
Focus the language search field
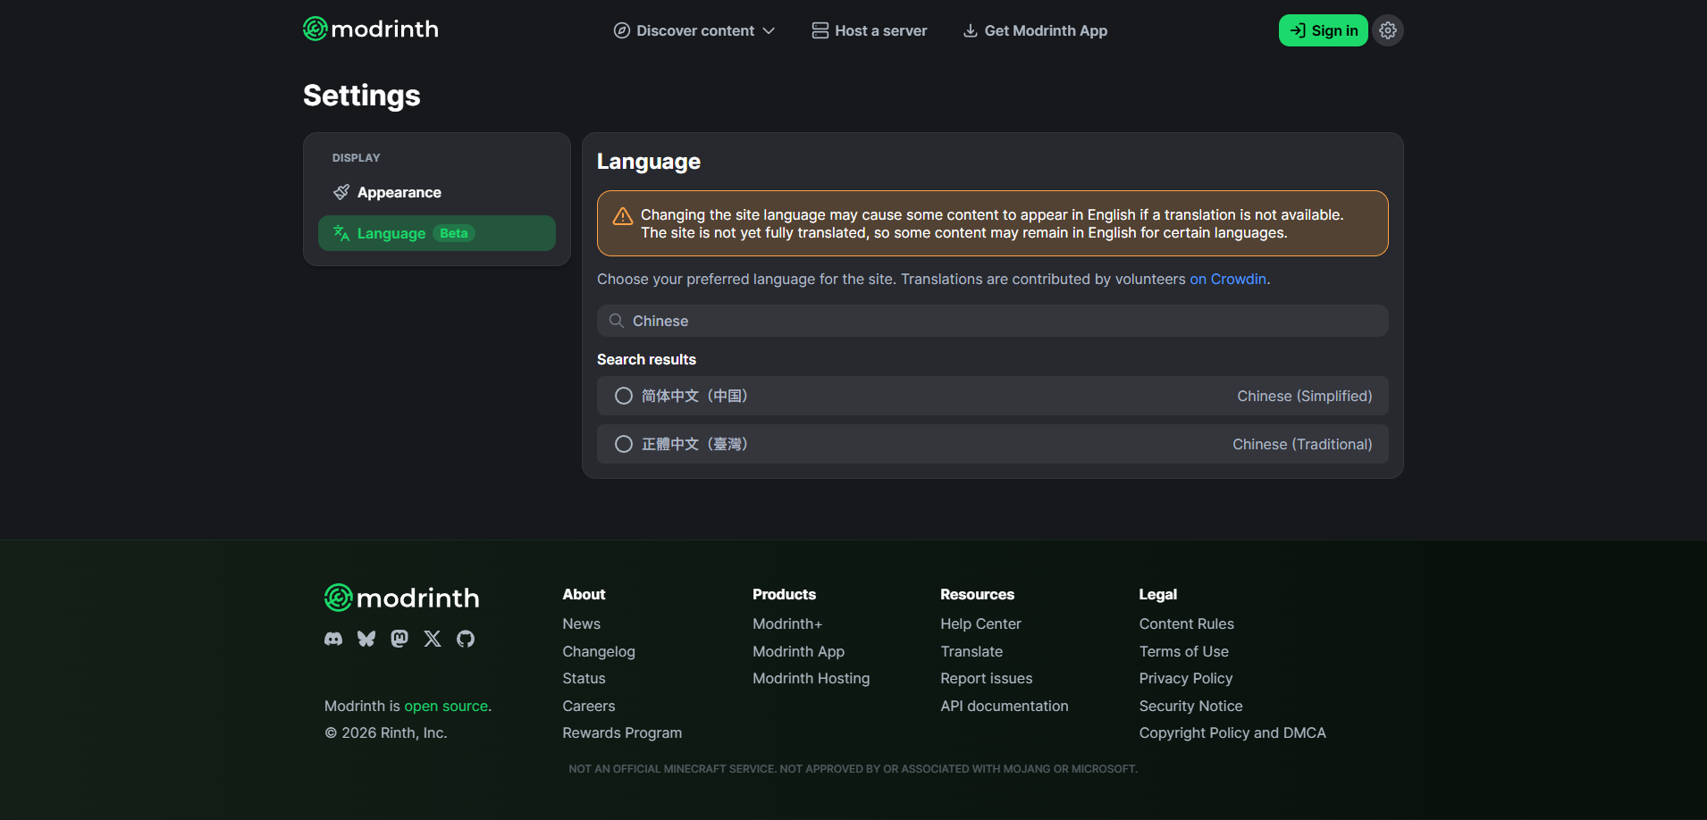[993, 321]
